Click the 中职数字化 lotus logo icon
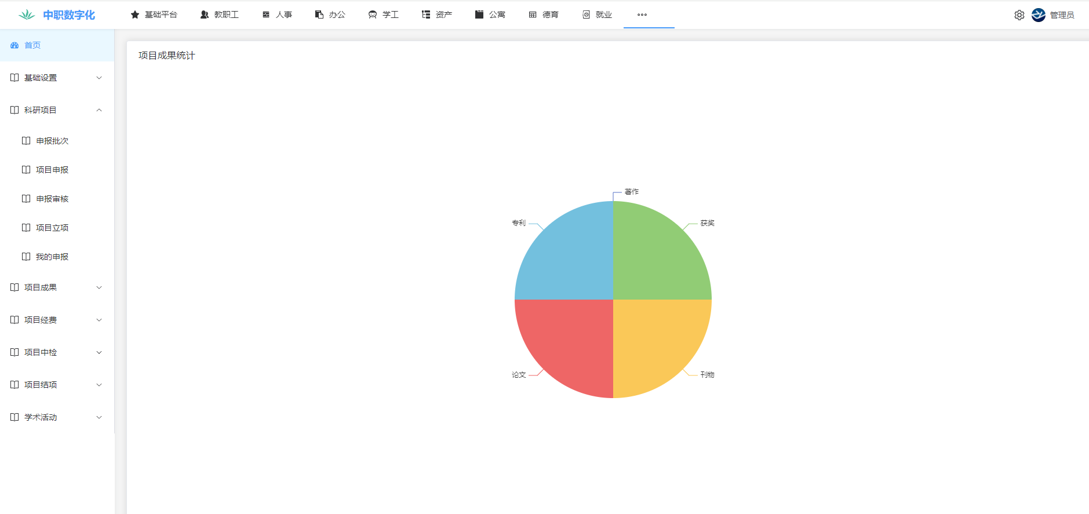This screenshot has width=1089, height=514. pos(27,15)
